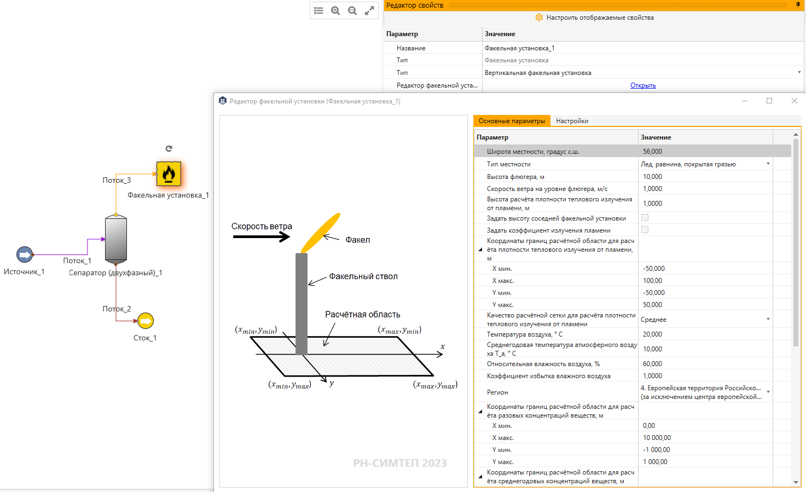Click the parameter table vertical scrollbar thumb

(x=796, y=243)
